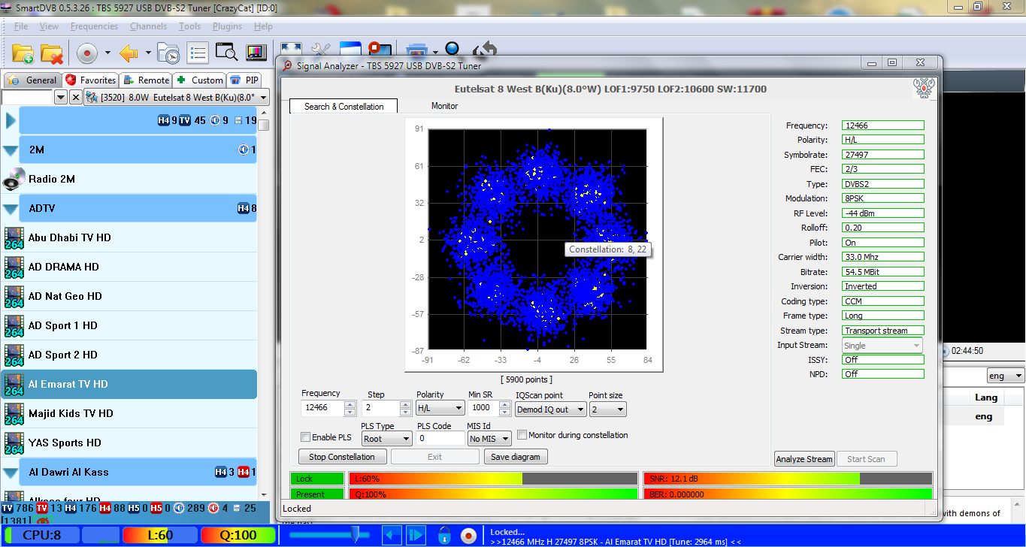
Task: Click the padlock icon in bottom status bar
Action: pos(444,535)
